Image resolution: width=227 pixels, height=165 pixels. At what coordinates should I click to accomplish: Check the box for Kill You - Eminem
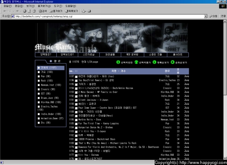pos(76,155)
